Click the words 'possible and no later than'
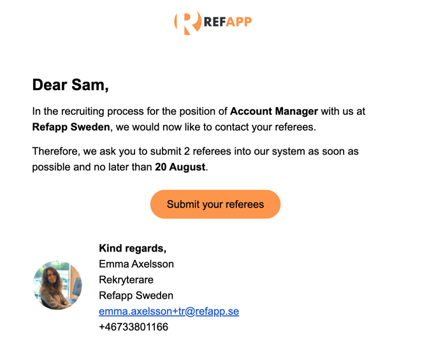The image size is (427, 339). pos(92,167)
